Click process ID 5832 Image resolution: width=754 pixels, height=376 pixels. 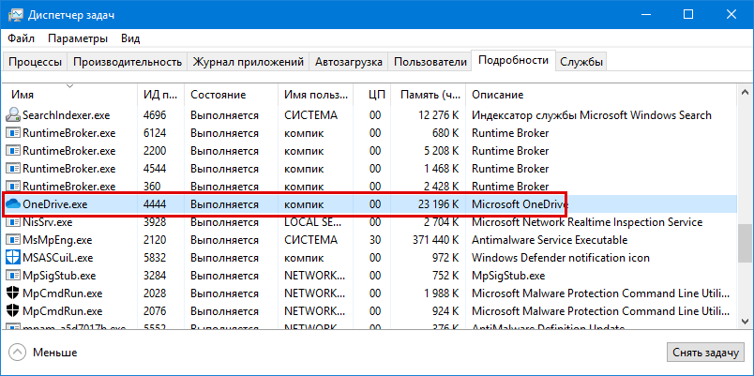(x=155, y=258)
